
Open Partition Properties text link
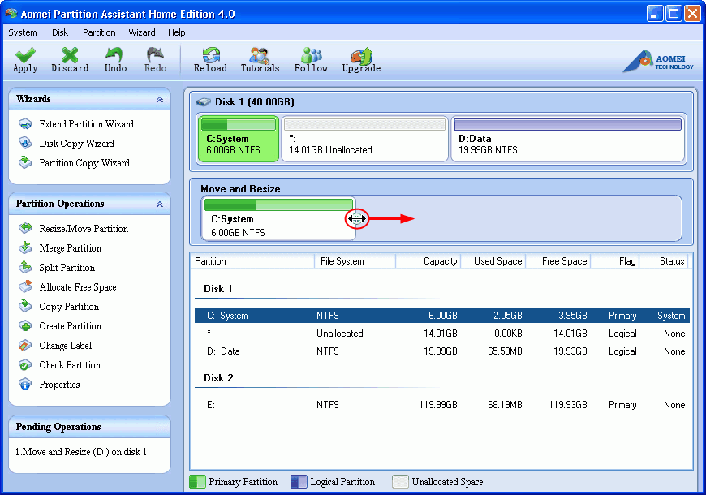[59, 385]
